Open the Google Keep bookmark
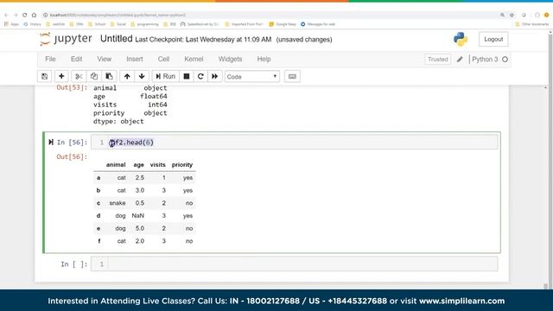 (x=283, y=24)
